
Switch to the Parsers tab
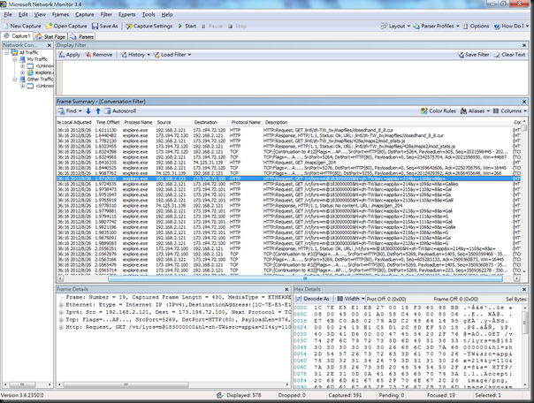[82, 36]
